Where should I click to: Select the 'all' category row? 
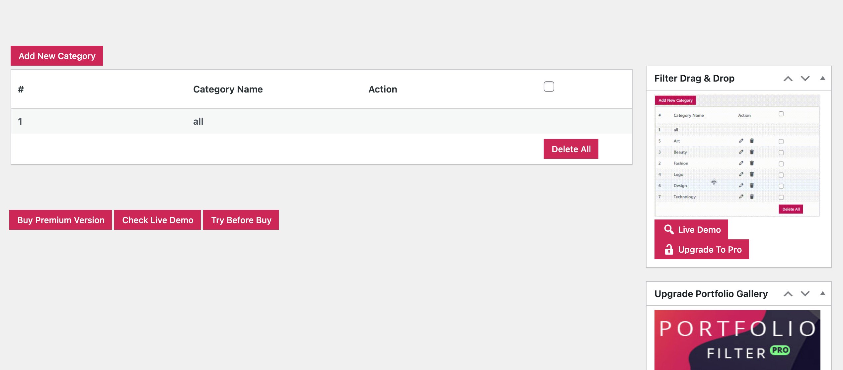click(x=198, y=121)
